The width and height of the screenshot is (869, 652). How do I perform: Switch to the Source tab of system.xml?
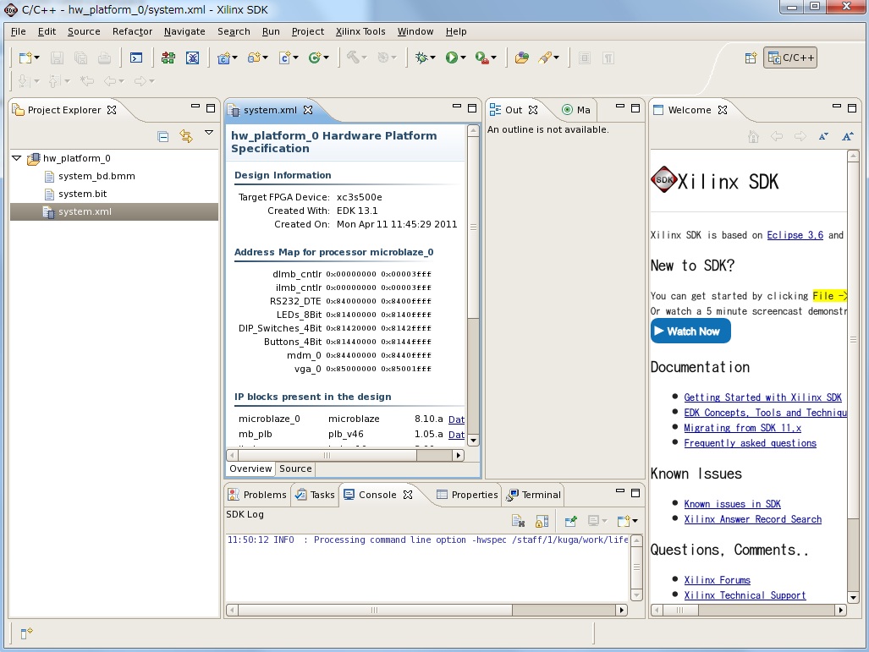pyautogui.click(x=295, y=468)
